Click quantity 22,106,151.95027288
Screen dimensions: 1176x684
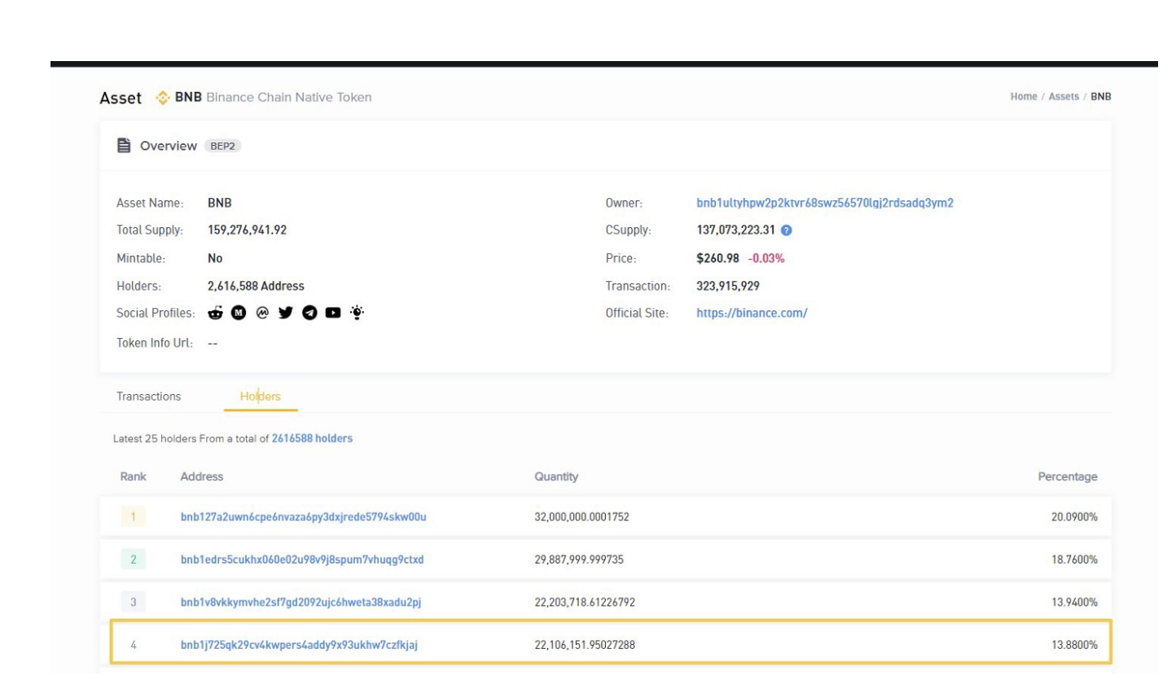(585, 645)
